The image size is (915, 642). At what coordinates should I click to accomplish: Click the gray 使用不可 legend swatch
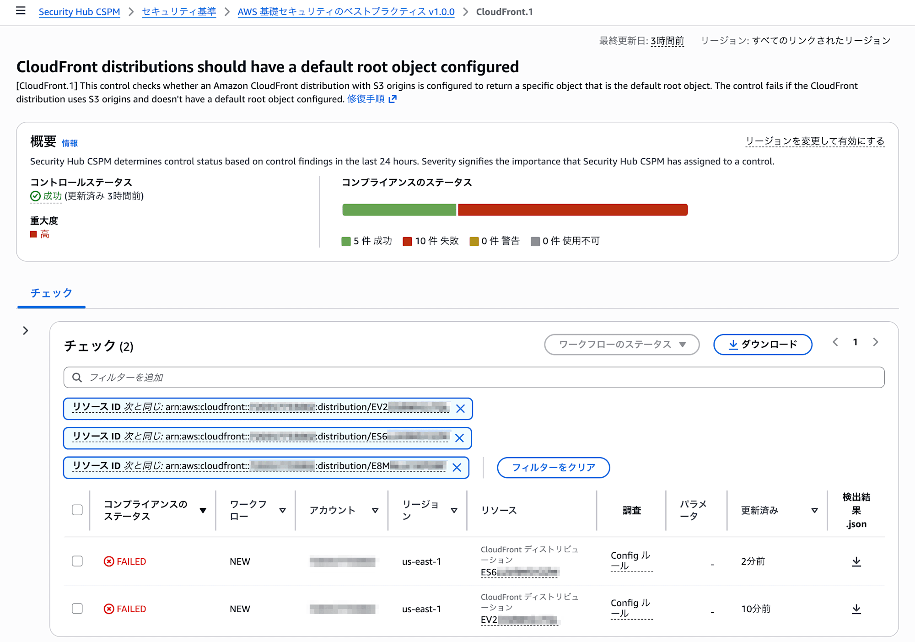(x=535, y=242)
